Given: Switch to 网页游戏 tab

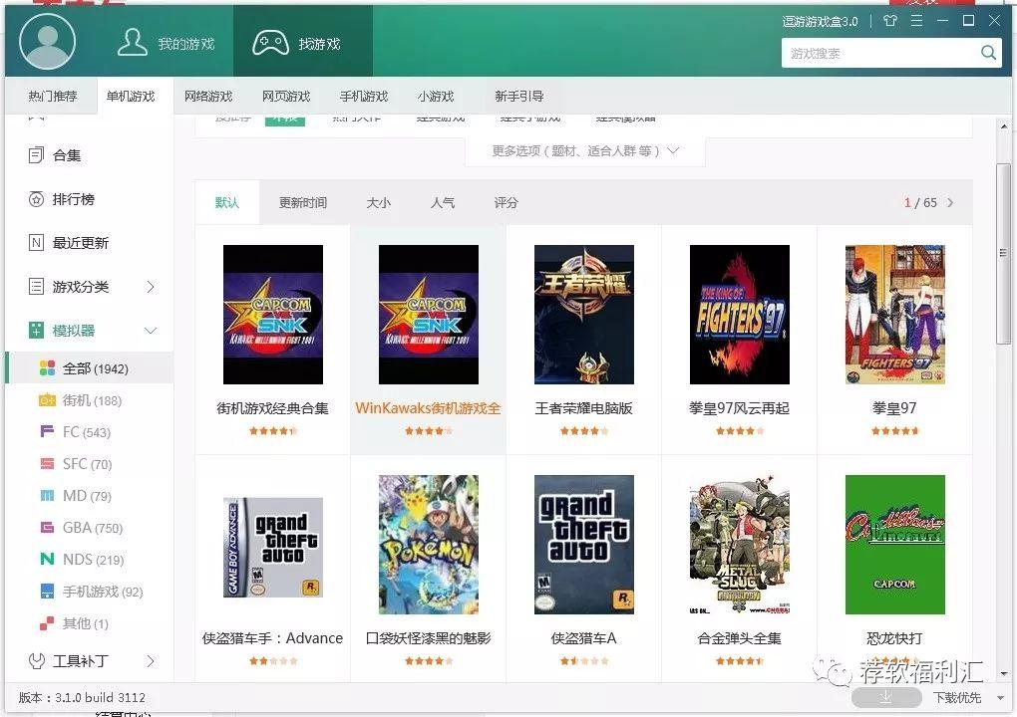Looking at the screenshot, I should pos(286,96).
